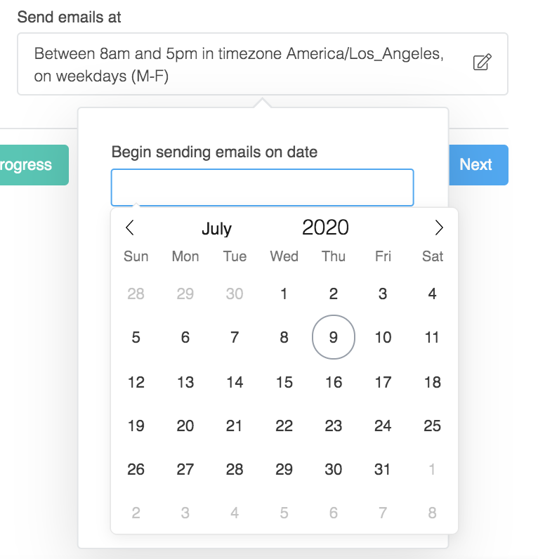Image resolution: width=538 pixels, height=559 pixels.
Task: Select Tuesday July 7
Action: coord(235,338)
